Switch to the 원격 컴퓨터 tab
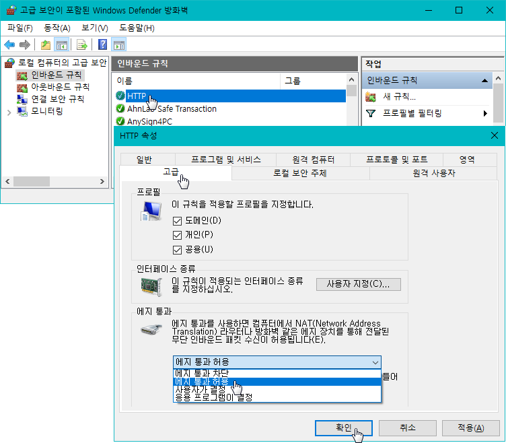Image resolution: width=506 pixels, height=443 pixels. pyautogui.click(x=314, y=160)
